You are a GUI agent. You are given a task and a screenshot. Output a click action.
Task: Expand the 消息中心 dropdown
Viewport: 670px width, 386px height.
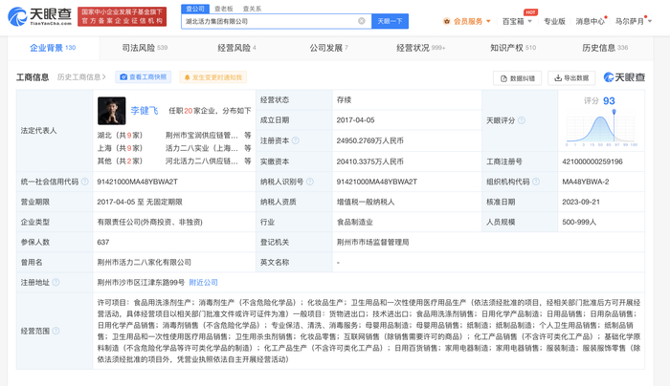tap(592, 21)
